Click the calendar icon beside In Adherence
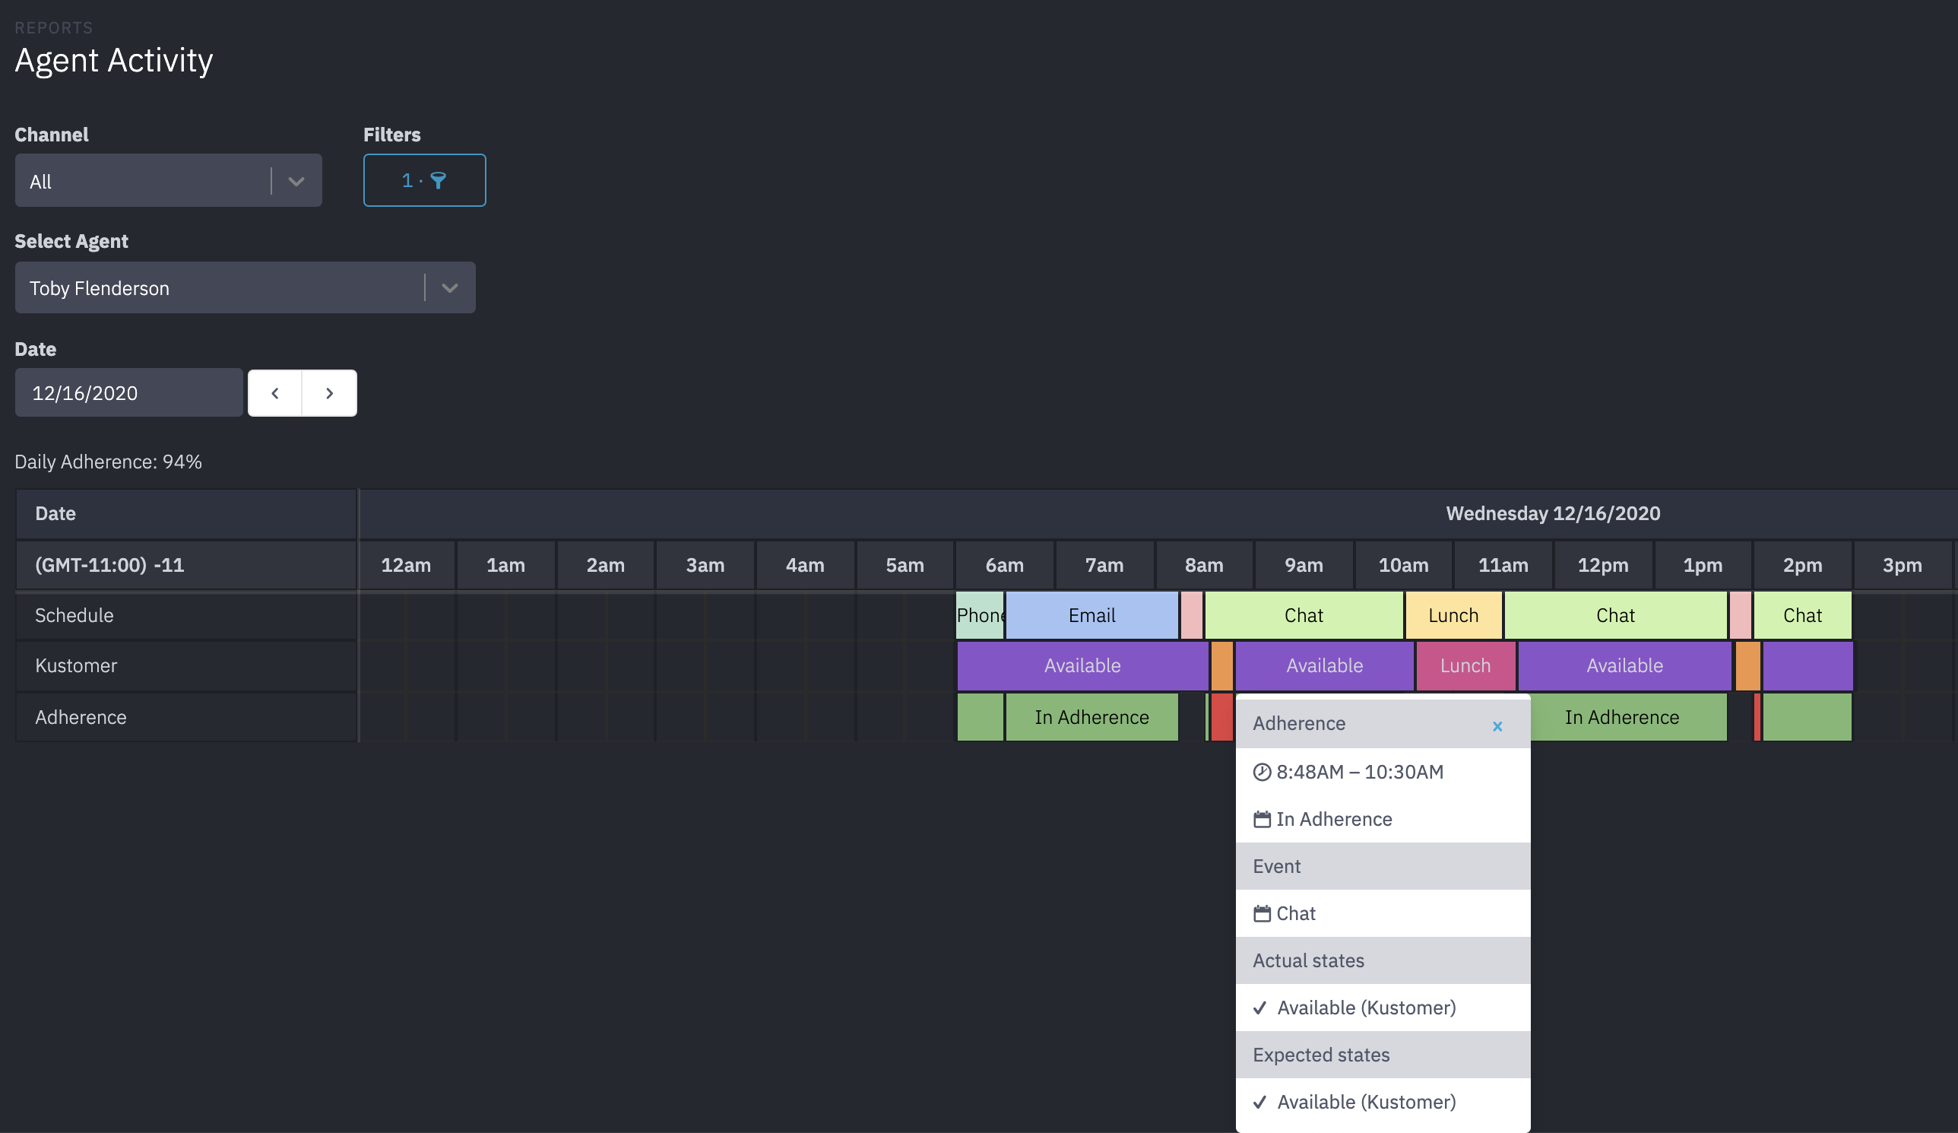The image size is (1958, 1133). coord(1262,819)
